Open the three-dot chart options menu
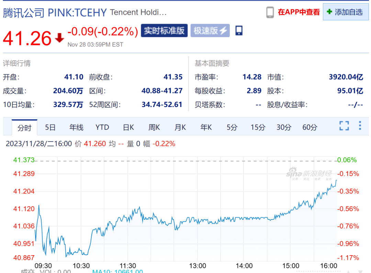Screen dimensions: 371x273 pos(360,126)
